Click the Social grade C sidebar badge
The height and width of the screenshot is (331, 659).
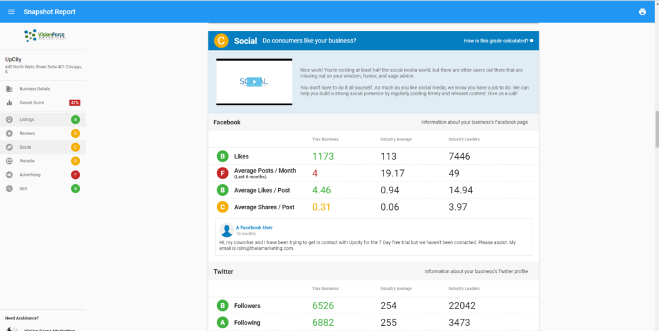(75, 147)
